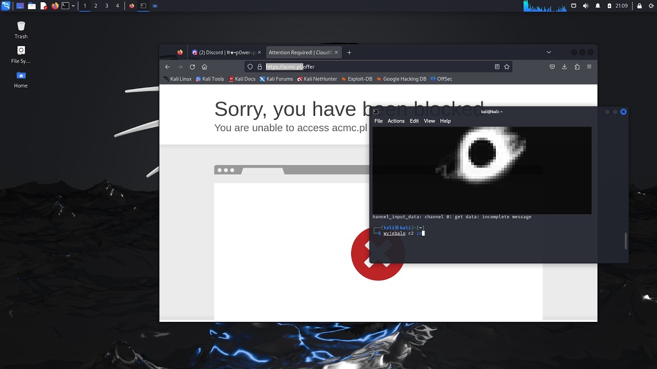
Task: Lock the screen with padlock icon
Action: (640, 6)
